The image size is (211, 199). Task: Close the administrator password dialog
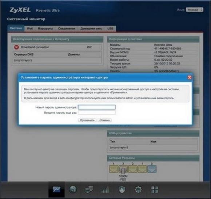(189, 77)
